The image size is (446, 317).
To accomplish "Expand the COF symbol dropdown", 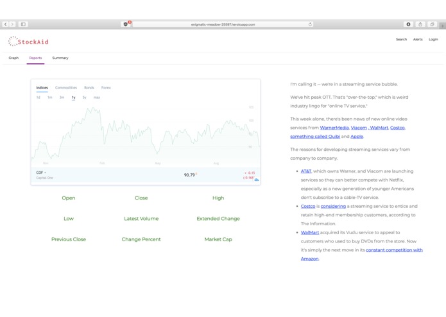I will pos(41,173).
